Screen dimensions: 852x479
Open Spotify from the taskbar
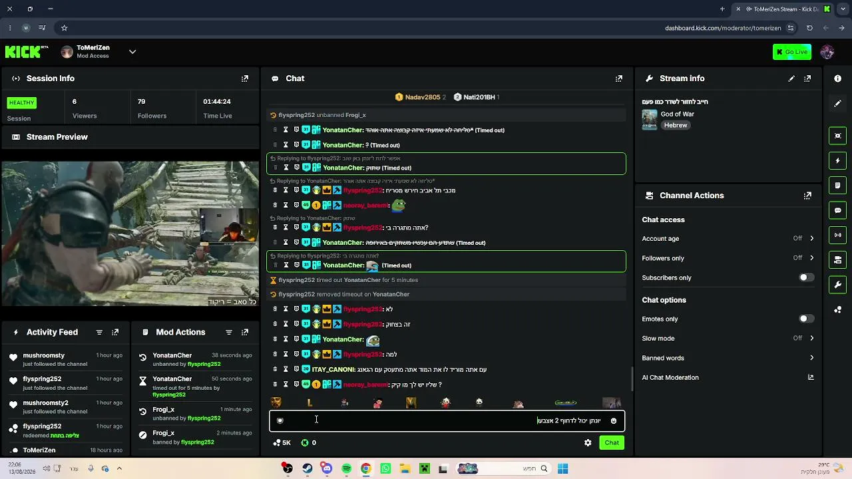346,469
